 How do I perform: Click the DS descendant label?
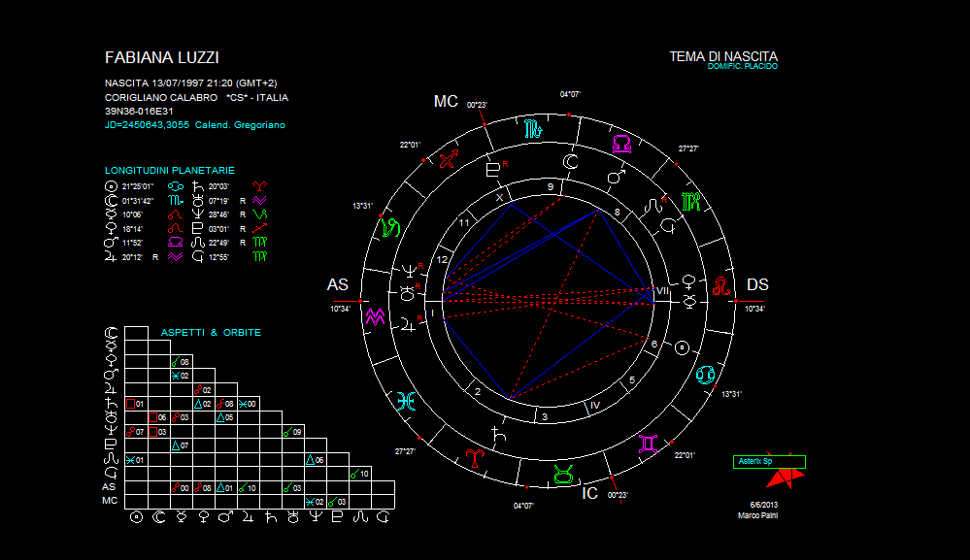point(757,284)
